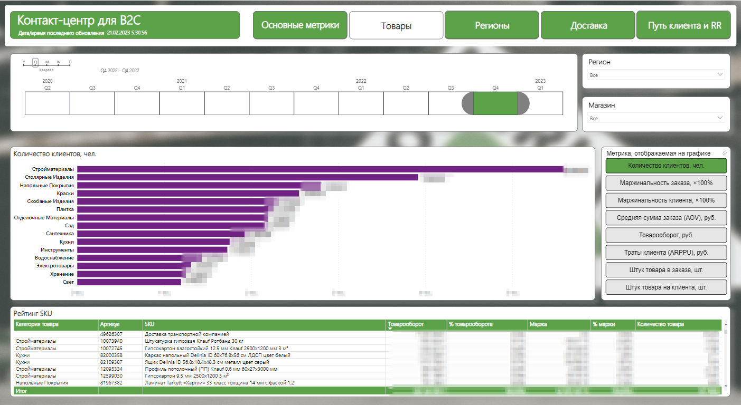Viewport: 741px width, 405px height.
Task: Click the Столярные Изделия chart bar
Action: 248,177
